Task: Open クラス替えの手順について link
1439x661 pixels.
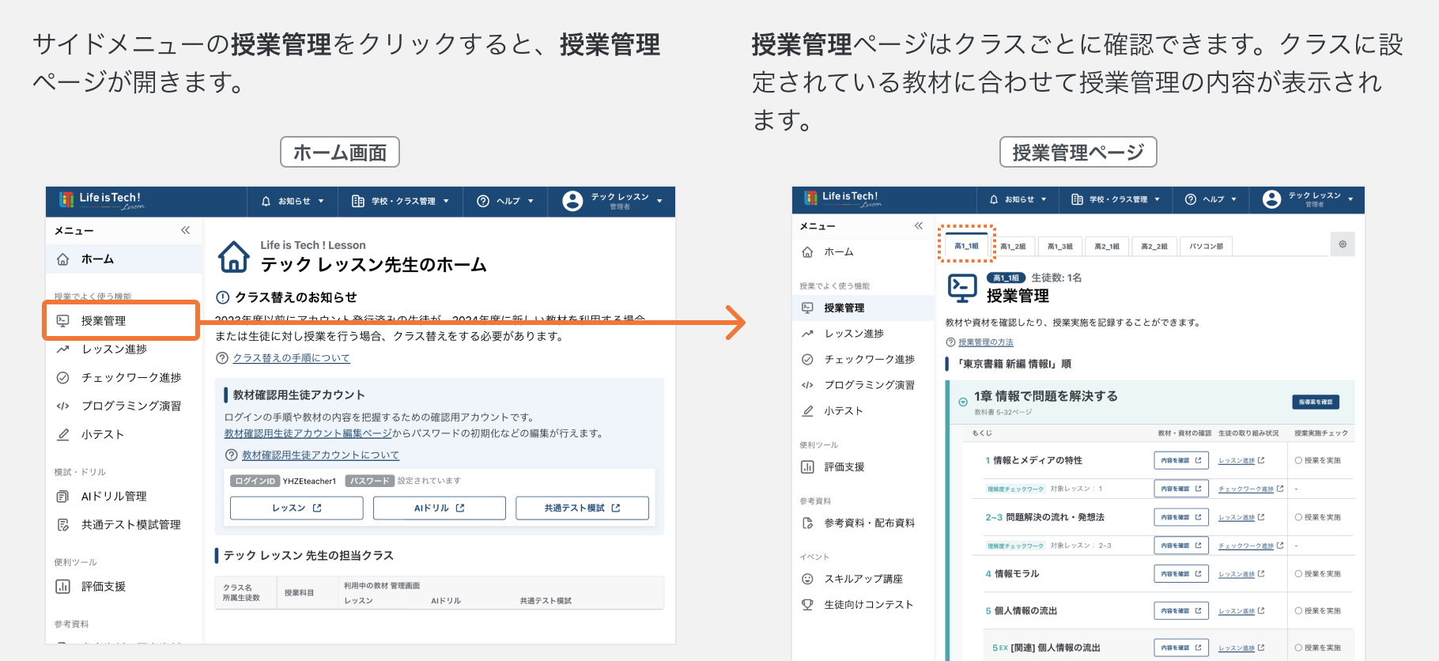Action: [291, 358]
